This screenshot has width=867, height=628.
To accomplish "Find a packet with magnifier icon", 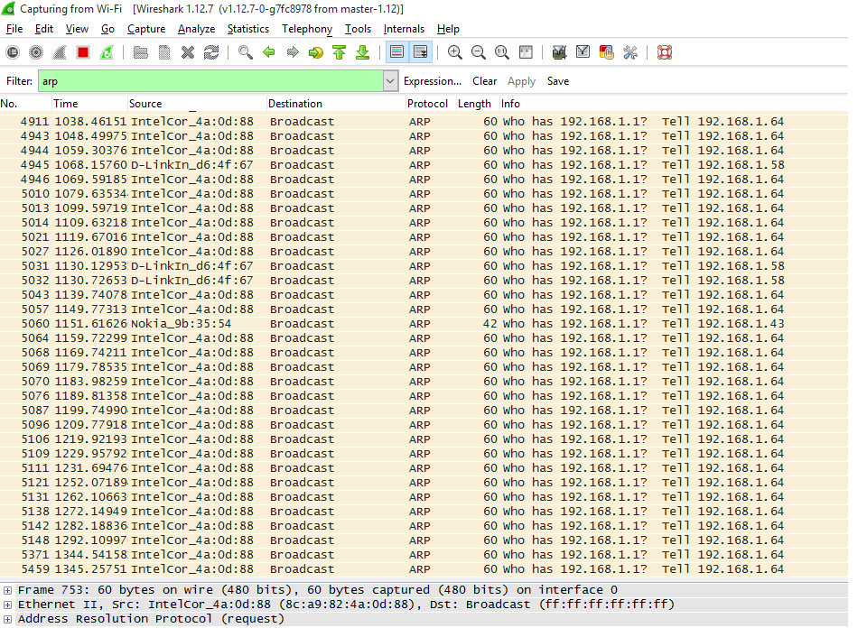I will 246,52.
